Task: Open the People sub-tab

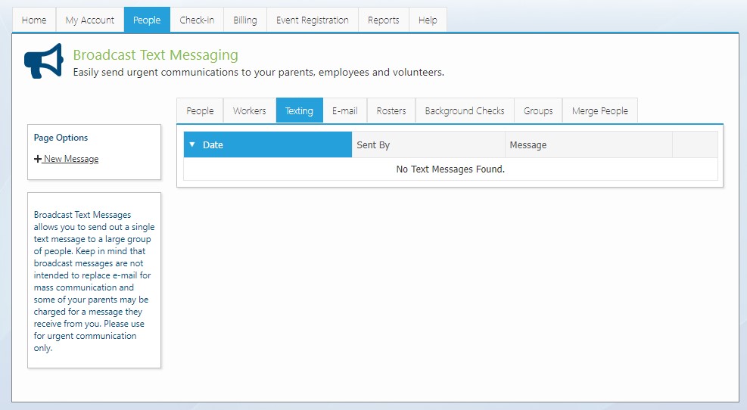Action: point(200,110)
